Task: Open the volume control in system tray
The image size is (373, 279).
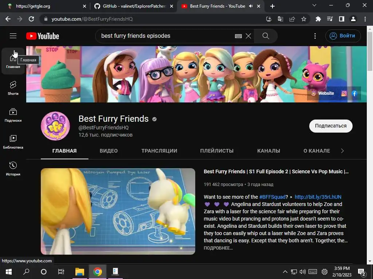Action: pos(303,272)
